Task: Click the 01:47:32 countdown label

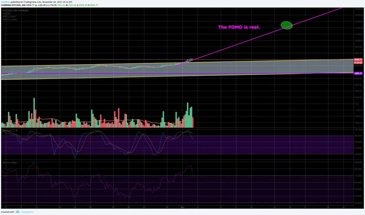Action: click(358, 63)
